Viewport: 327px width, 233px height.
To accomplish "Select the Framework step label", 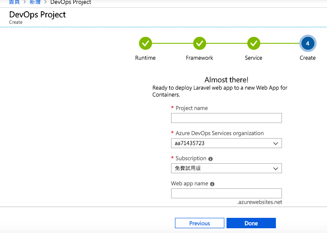I will [199, 58].
